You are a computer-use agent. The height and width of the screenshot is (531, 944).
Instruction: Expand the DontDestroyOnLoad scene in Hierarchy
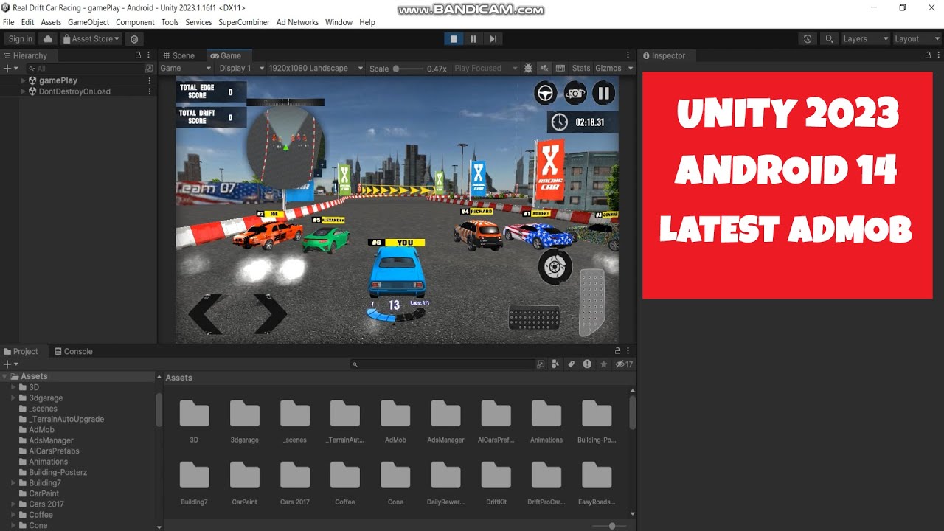(x=23, y=91)
